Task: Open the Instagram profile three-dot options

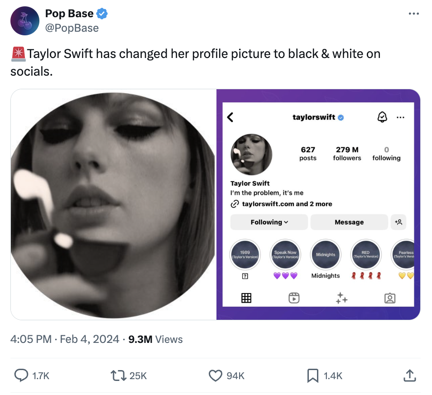Action: pos(400,117)
